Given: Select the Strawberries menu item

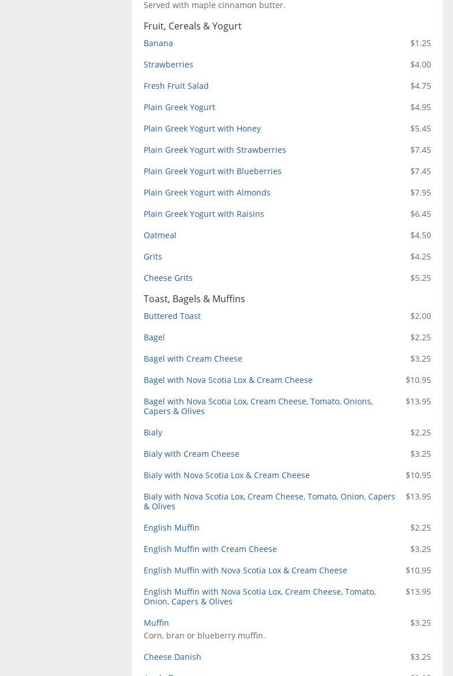Looking at the screenshot, I should 168,65.
